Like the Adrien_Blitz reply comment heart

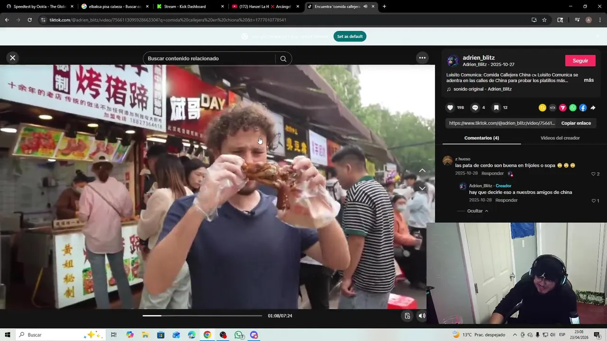(593, 201)
